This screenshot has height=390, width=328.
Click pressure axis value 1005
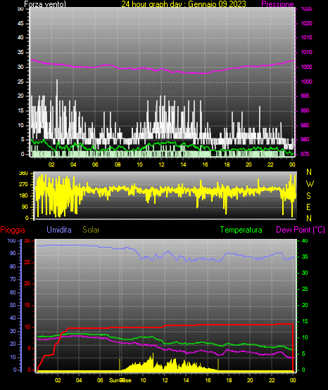[x=306, y=67]
